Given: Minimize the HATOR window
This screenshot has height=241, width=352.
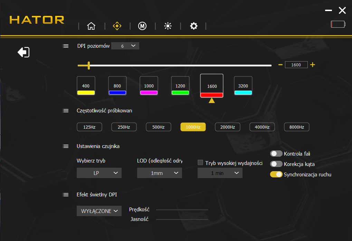Looking at the screenshot, I should pyautogui.click(x=329, y=10).
